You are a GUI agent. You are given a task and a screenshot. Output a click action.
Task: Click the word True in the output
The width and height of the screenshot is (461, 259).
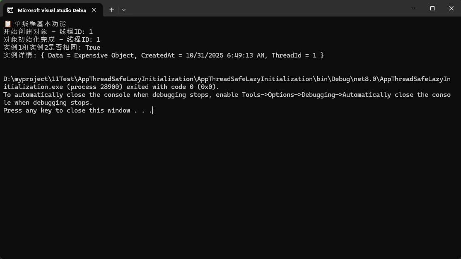point(93,48)
